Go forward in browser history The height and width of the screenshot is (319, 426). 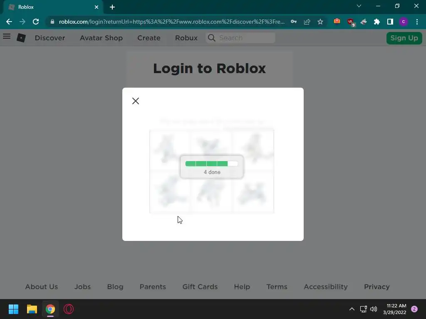coord(22,22)
